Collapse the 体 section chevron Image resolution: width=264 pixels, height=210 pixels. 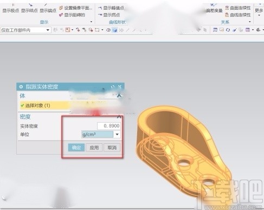pos(119,96)
